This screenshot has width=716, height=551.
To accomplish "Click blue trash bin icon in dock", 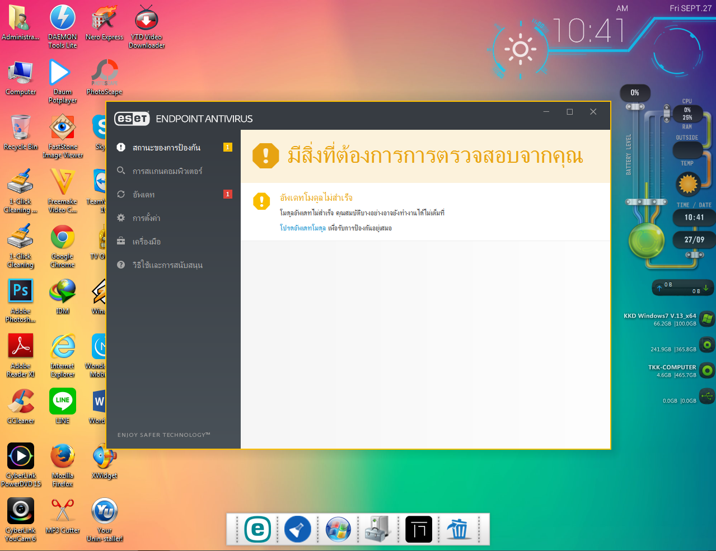I will point(458,529).
